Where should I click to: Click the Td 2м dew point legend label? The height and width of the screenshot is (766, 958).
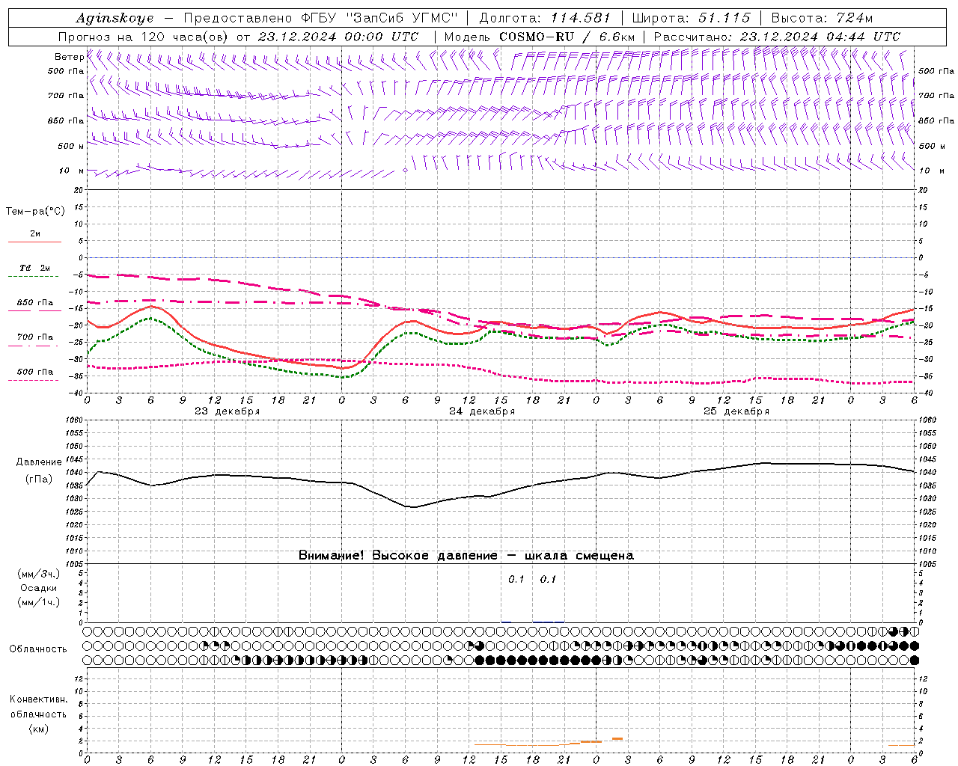35,268
